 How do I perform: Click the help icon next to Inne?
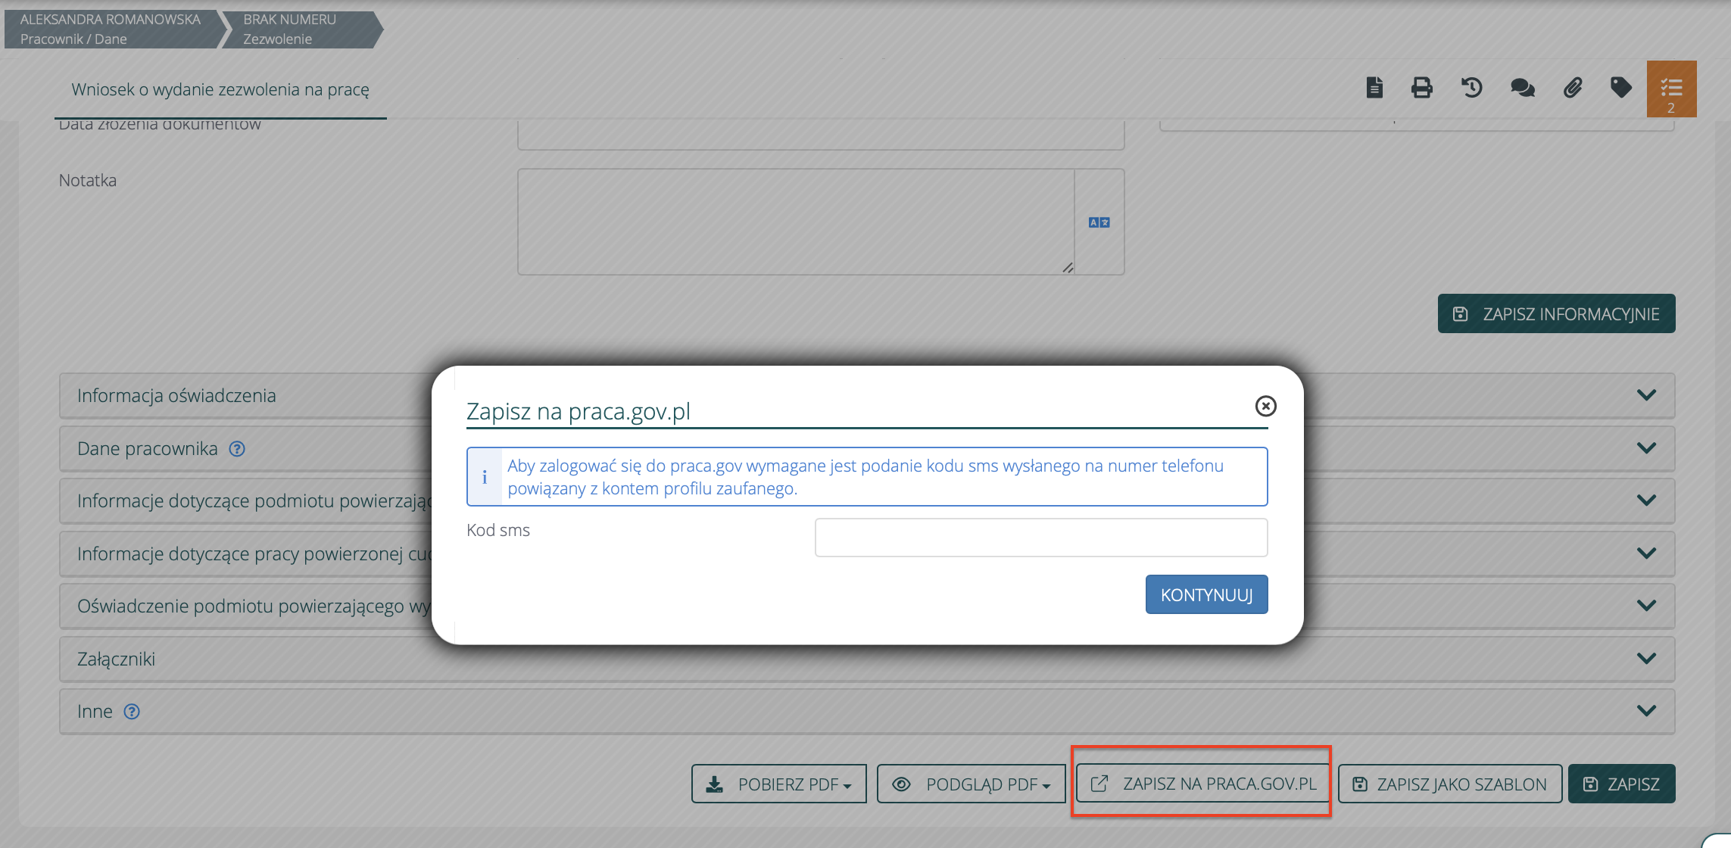(x=132, y=712)
